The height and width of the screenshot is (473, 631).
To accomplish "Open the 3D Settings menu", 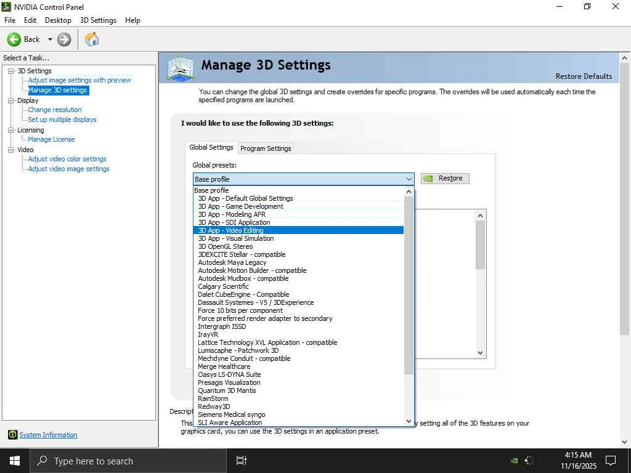I will [x=98, y=20].
